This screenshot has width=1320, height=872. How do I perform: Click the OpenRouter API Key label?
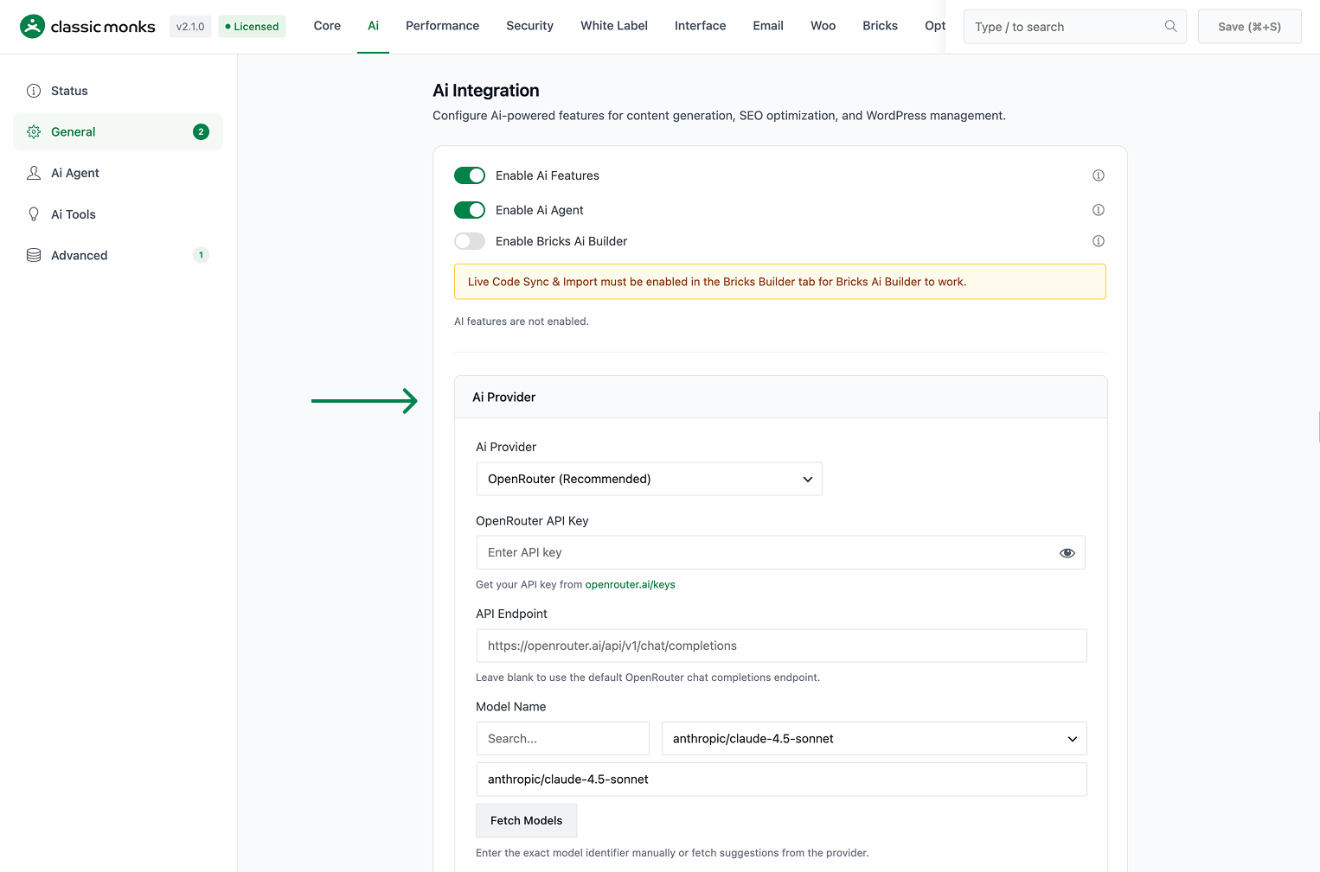[x=532, y=521]
